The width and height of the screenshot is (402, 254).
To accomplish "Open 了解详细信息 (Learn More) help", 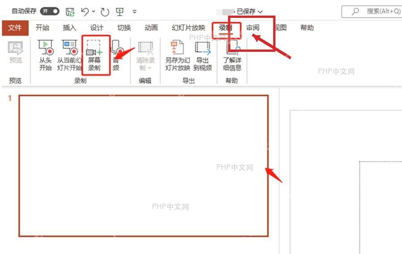I will pos(232,55).
